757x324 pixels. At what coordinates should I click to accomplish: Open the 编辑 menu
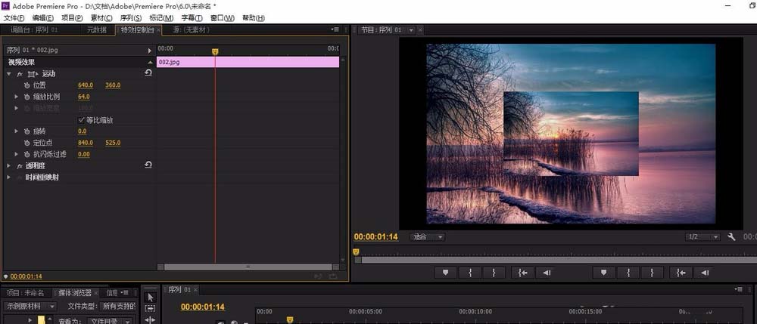click(x=43, y=18)
